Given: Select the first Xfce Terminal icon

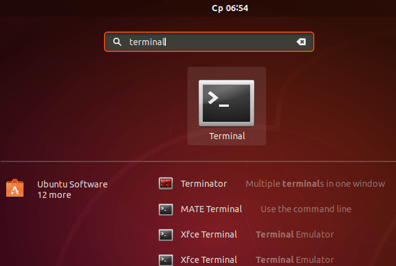Looking at the screenshot, I should tap(166, 234).
